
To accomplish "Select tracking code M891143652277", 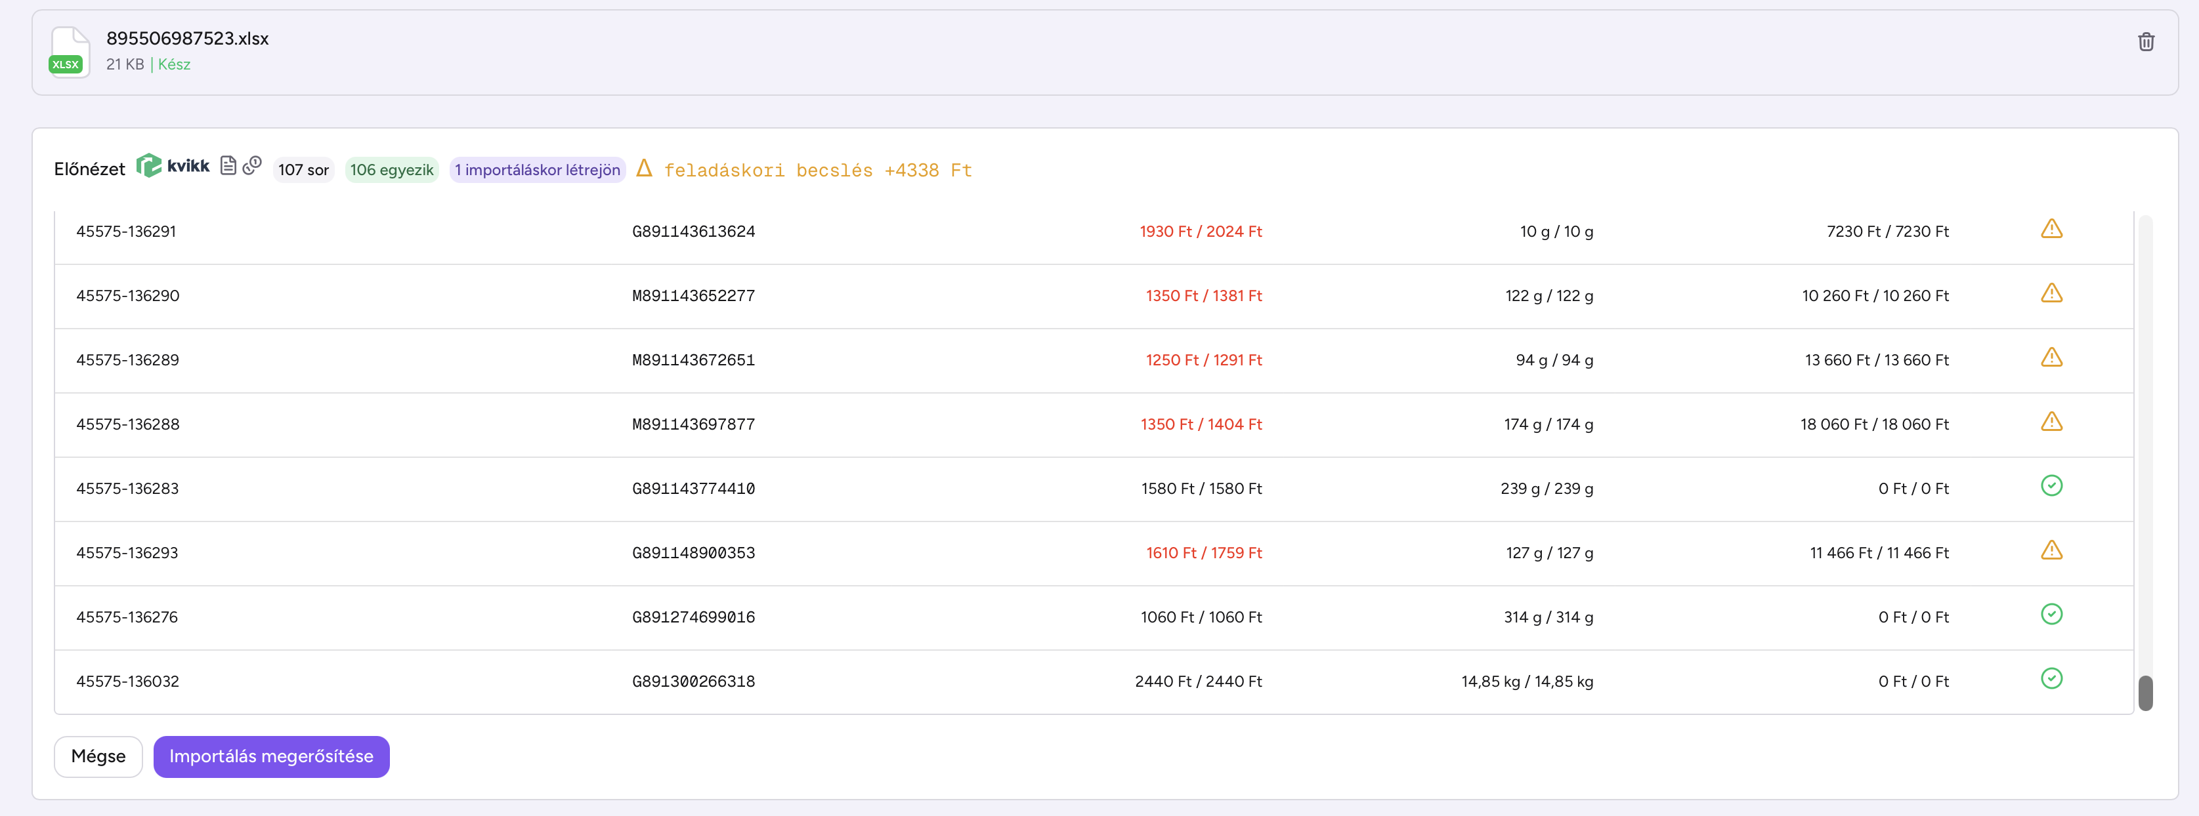I will tap(693, 296).
